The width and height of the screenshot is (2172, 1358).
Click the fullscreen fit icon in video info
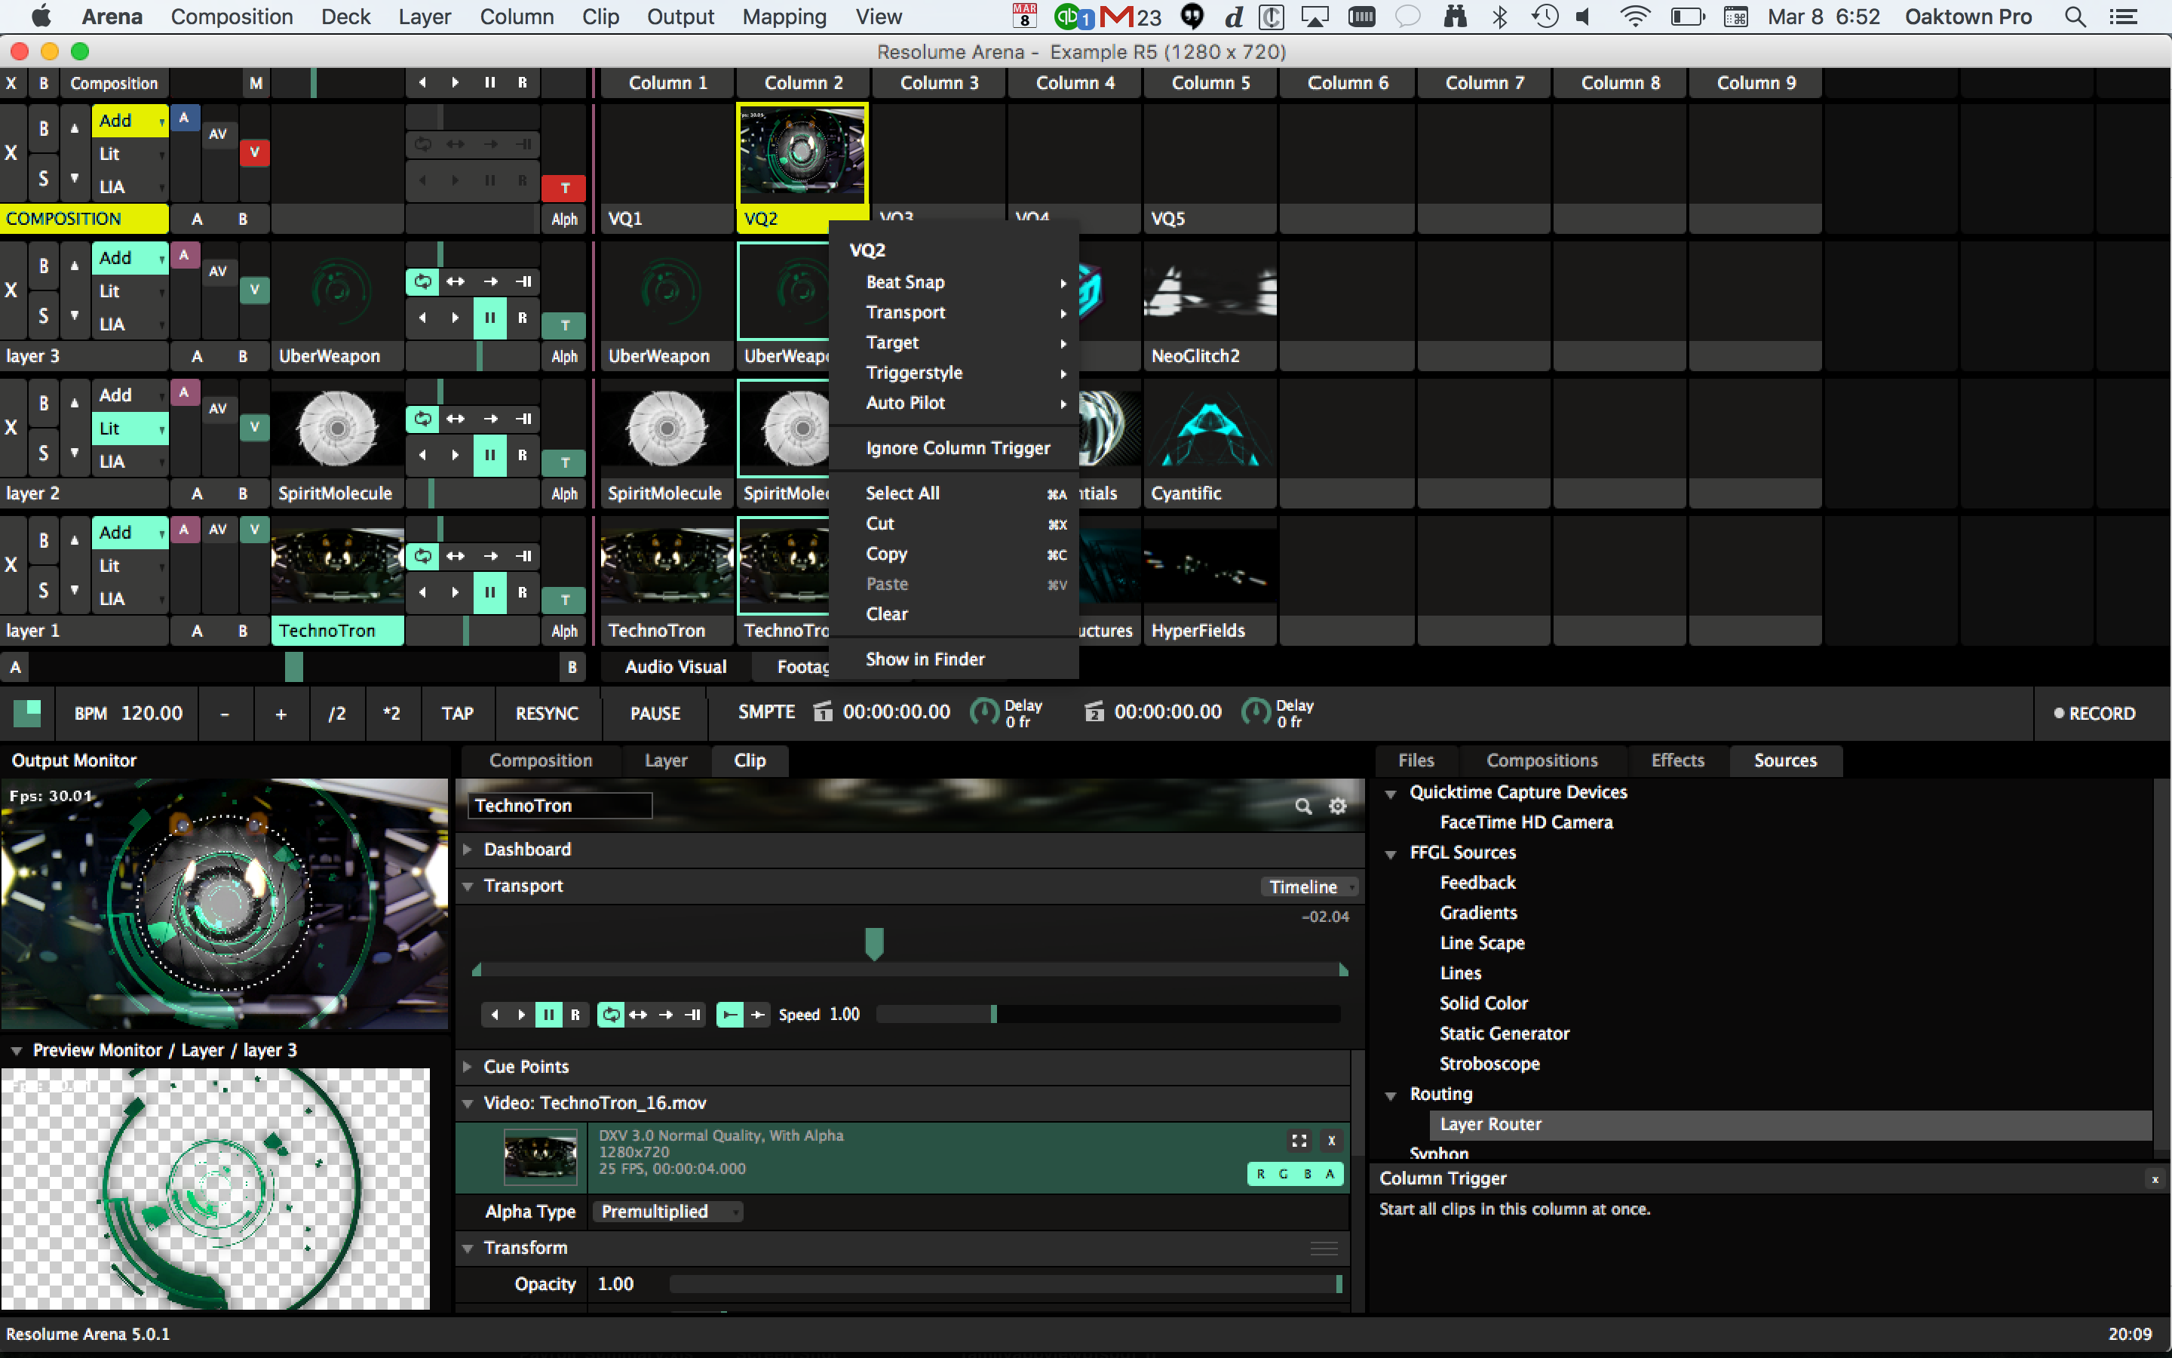1299,1141
